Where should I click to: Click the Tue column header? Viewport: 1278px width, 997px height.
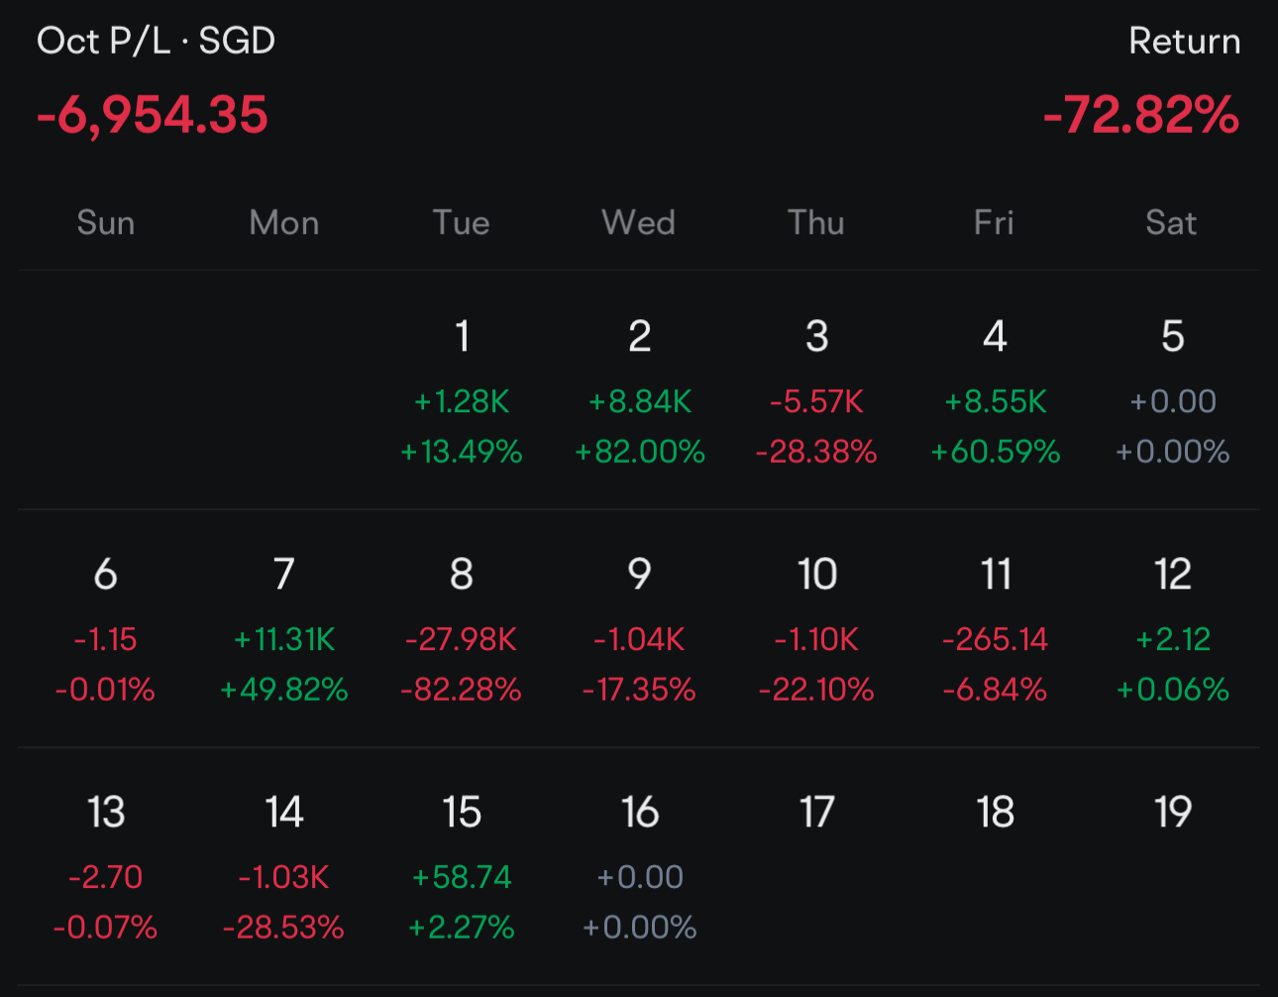462,222
